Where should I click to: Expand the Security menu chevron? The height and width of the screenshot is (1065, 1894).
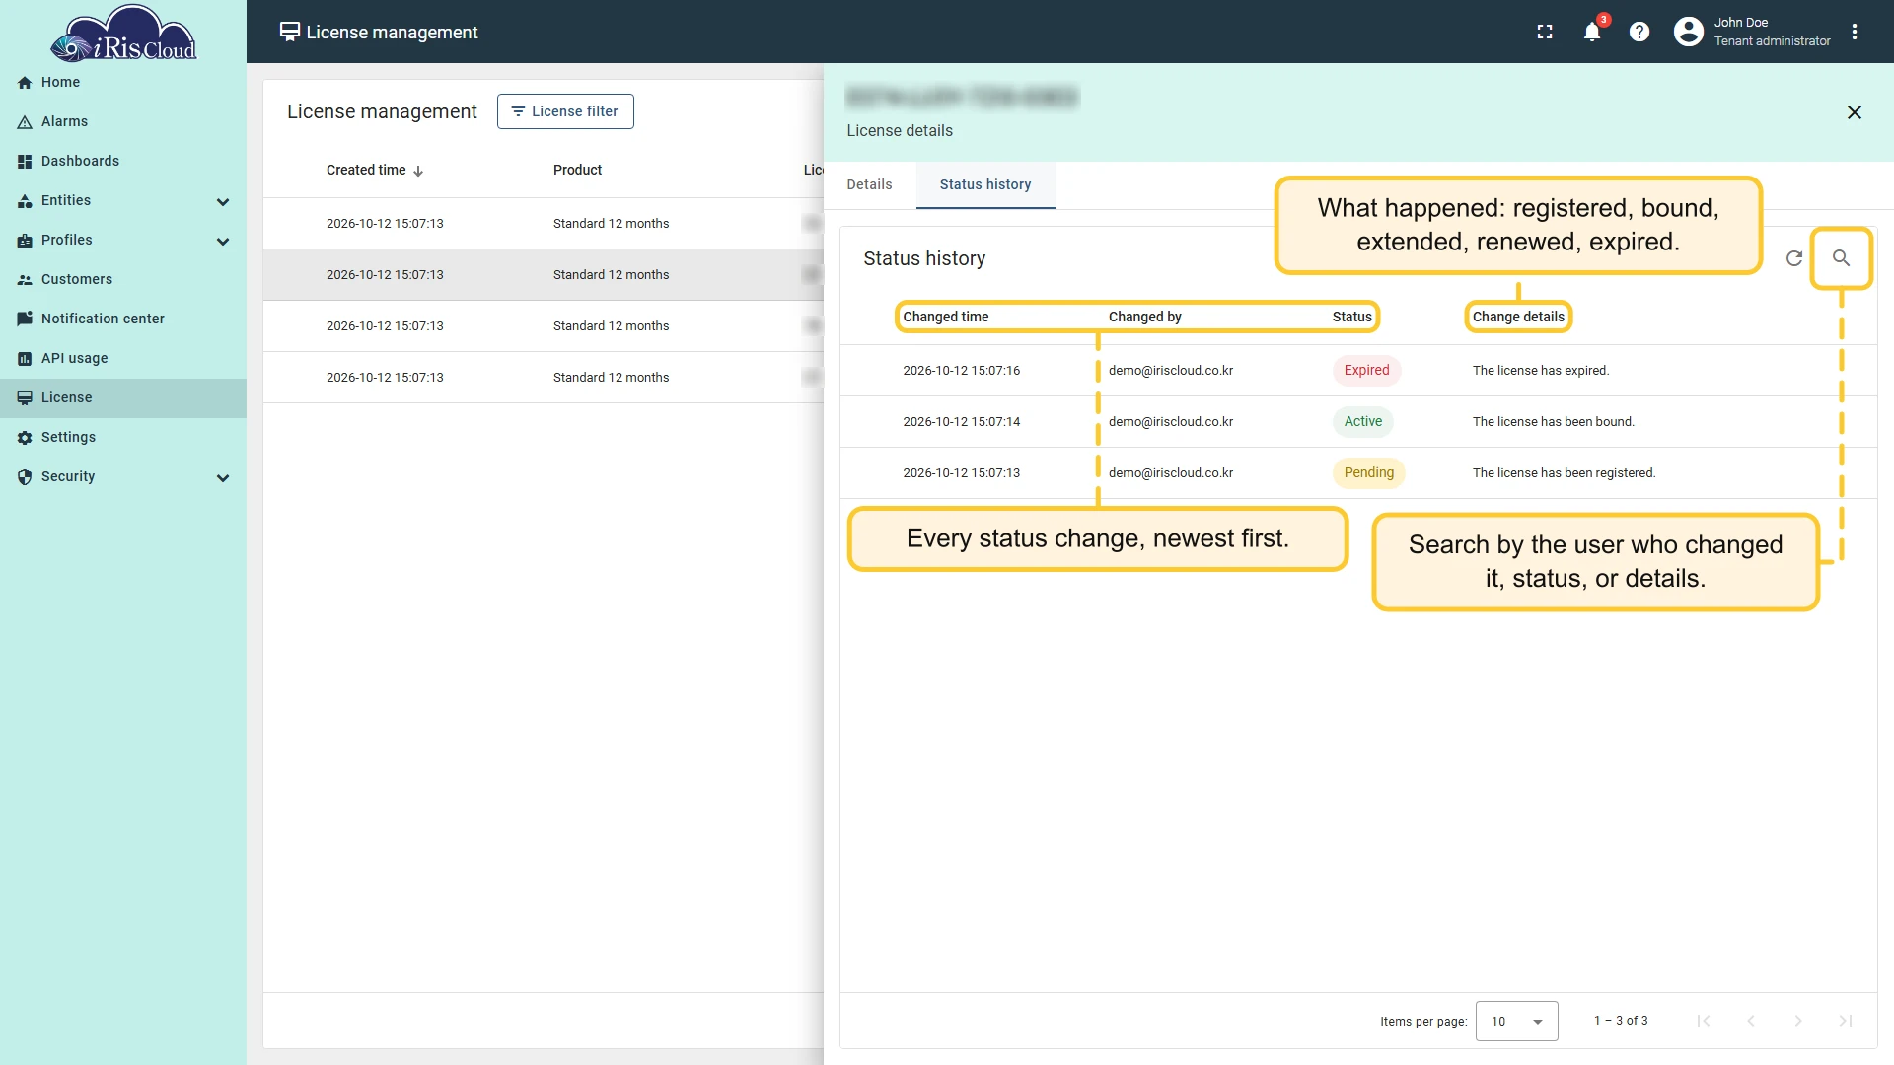(223, 477)
